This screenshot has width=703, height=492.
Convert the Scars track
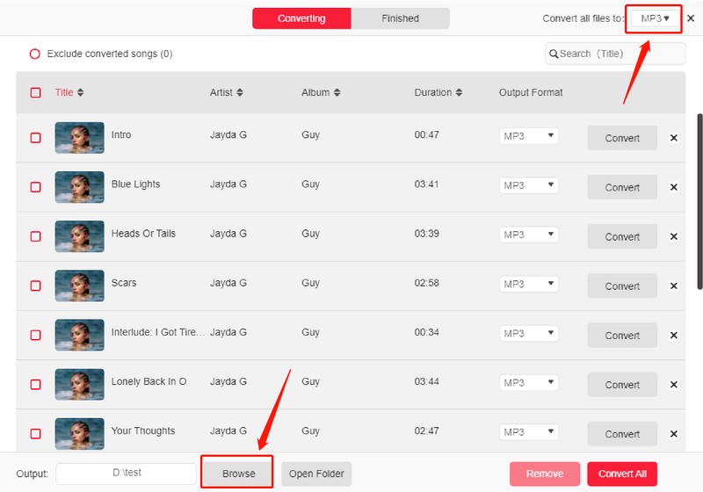tap(622, 286)
